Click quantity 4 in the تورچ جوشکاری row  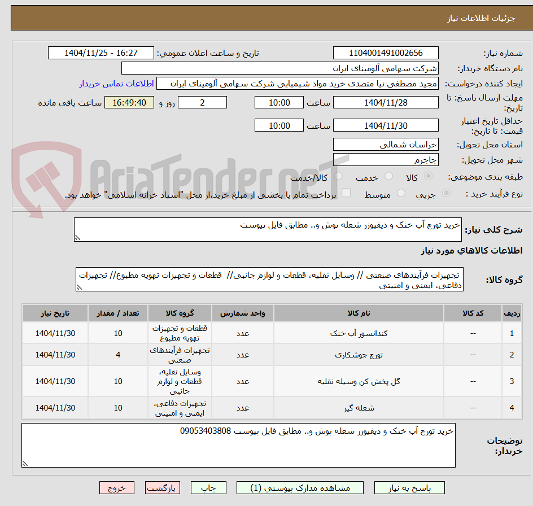click(118, 355)
